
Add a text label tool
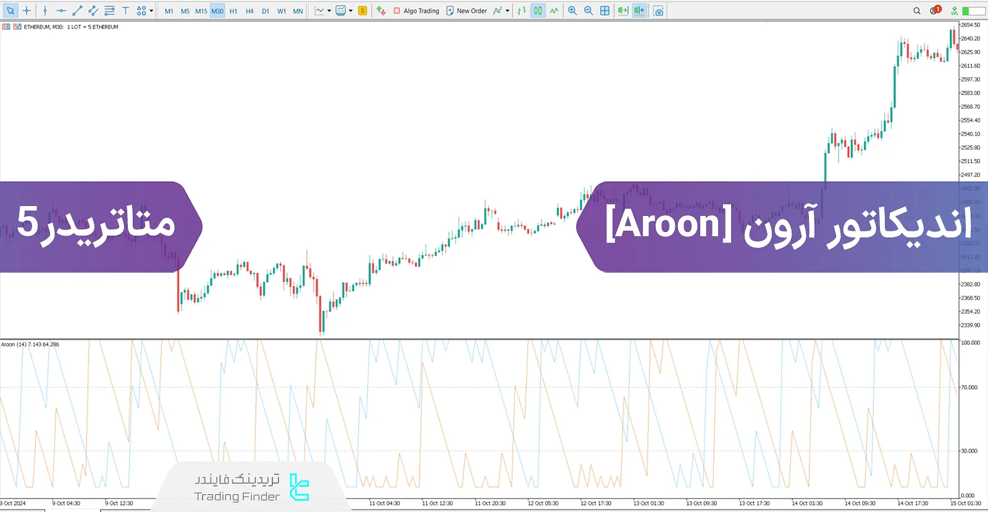point(125,10)
